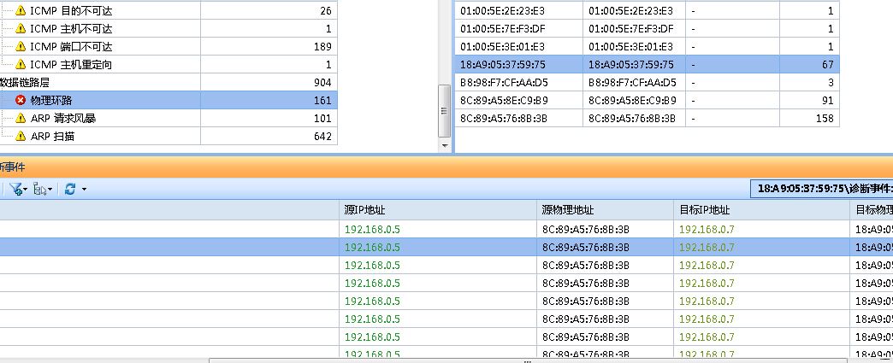
Task: Click count 67 in 18:A9:05:37:59:75 row
Action: click(x=827, y=65)
